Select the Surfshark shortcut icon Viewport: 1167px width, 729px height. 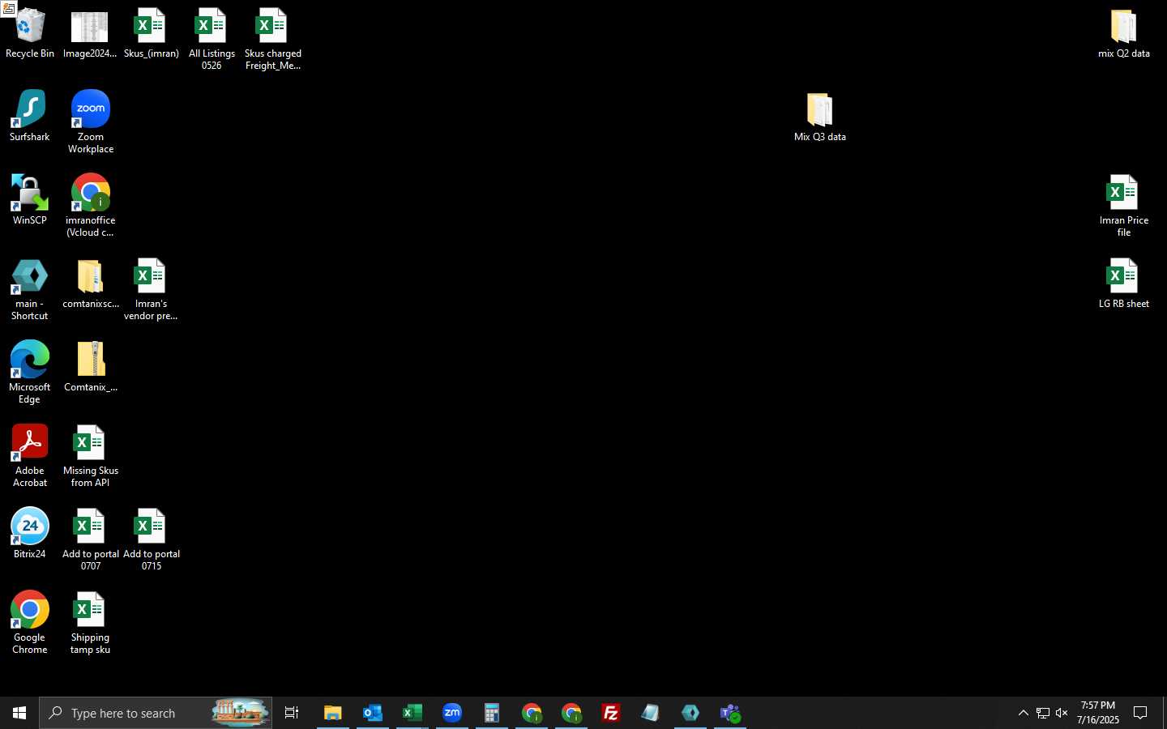(30, 117)
